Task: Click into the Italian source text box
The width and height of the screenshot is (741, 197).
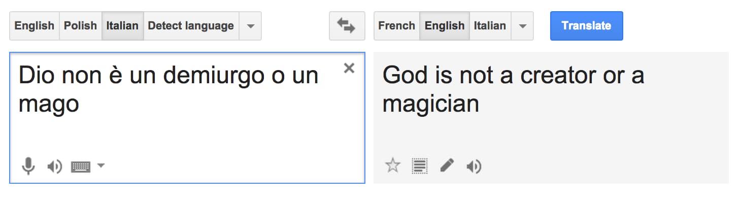Action: pos(187,117)
